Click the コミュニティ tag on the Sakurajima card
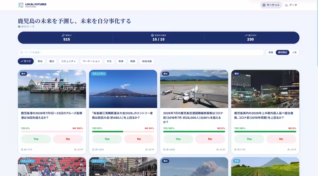This screenshot has width=318, height=176. tap(99, 74)
